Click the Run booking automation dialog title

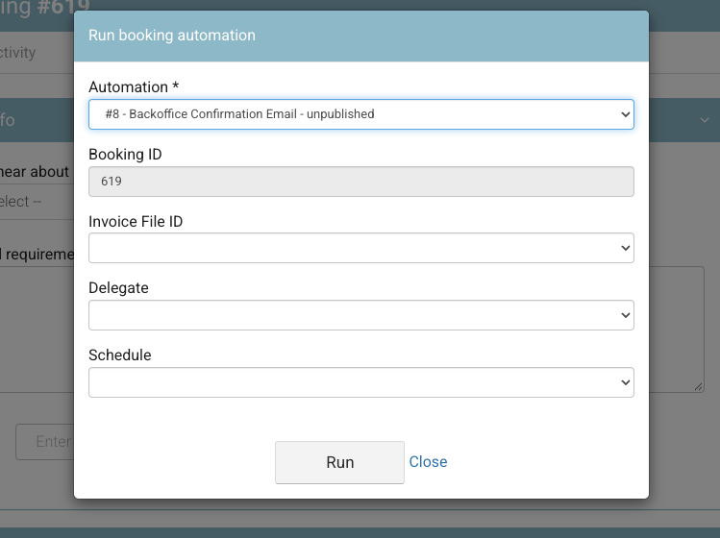point(172,36)
